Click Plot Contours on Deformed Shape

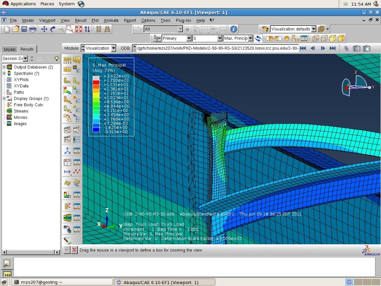pyautogui.click(x=67, y=91)
